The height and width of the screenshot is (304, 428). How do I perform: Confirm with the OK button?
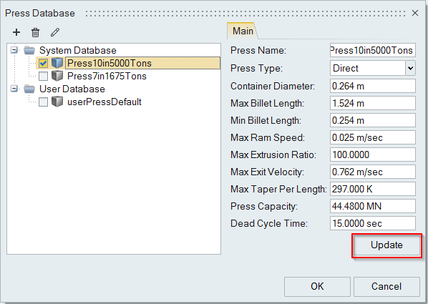317,287
